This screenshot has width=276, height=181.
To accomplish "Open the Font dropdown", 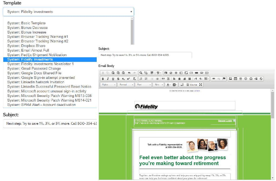I will pos(144,85).
